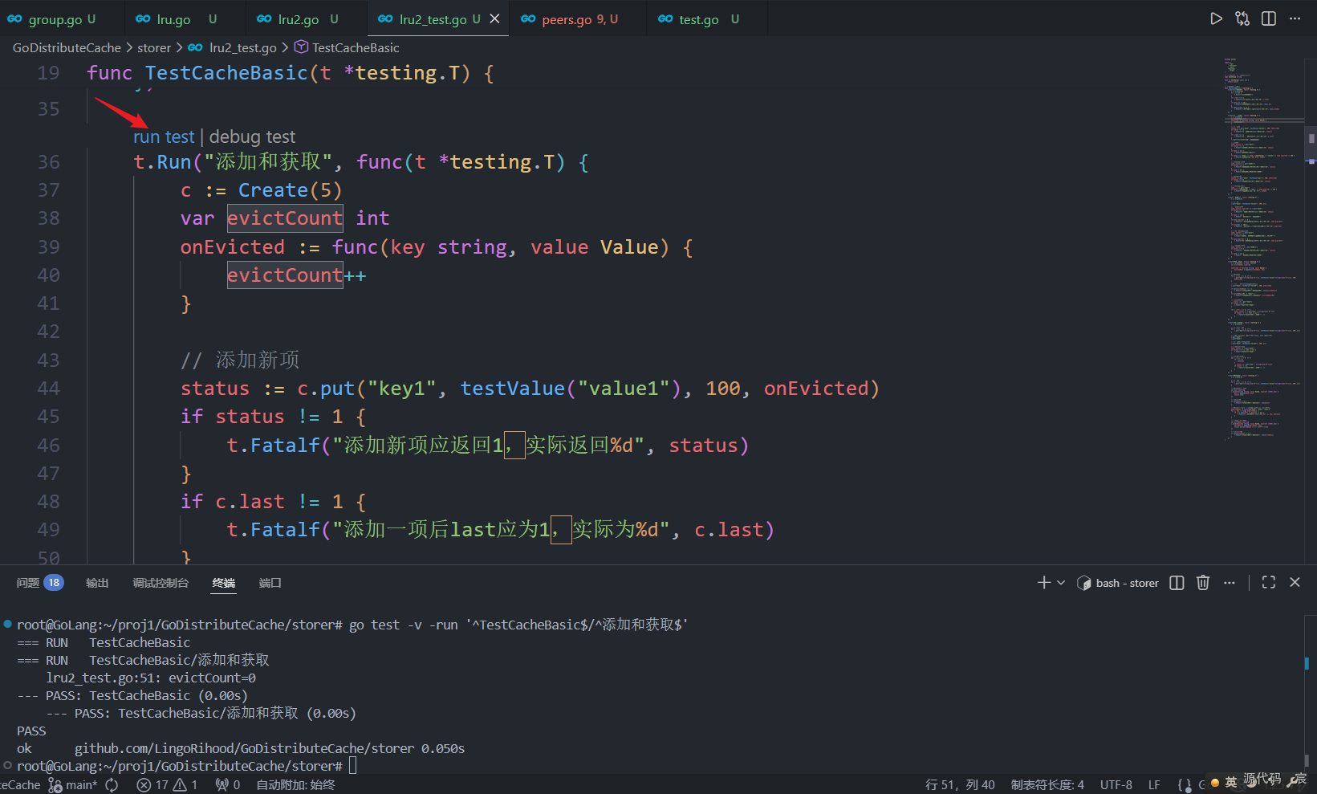This screenshot has height=794, width=1317.
Task: Select the 终端 (Terminal) panel tab
Action: pos(224,583)
